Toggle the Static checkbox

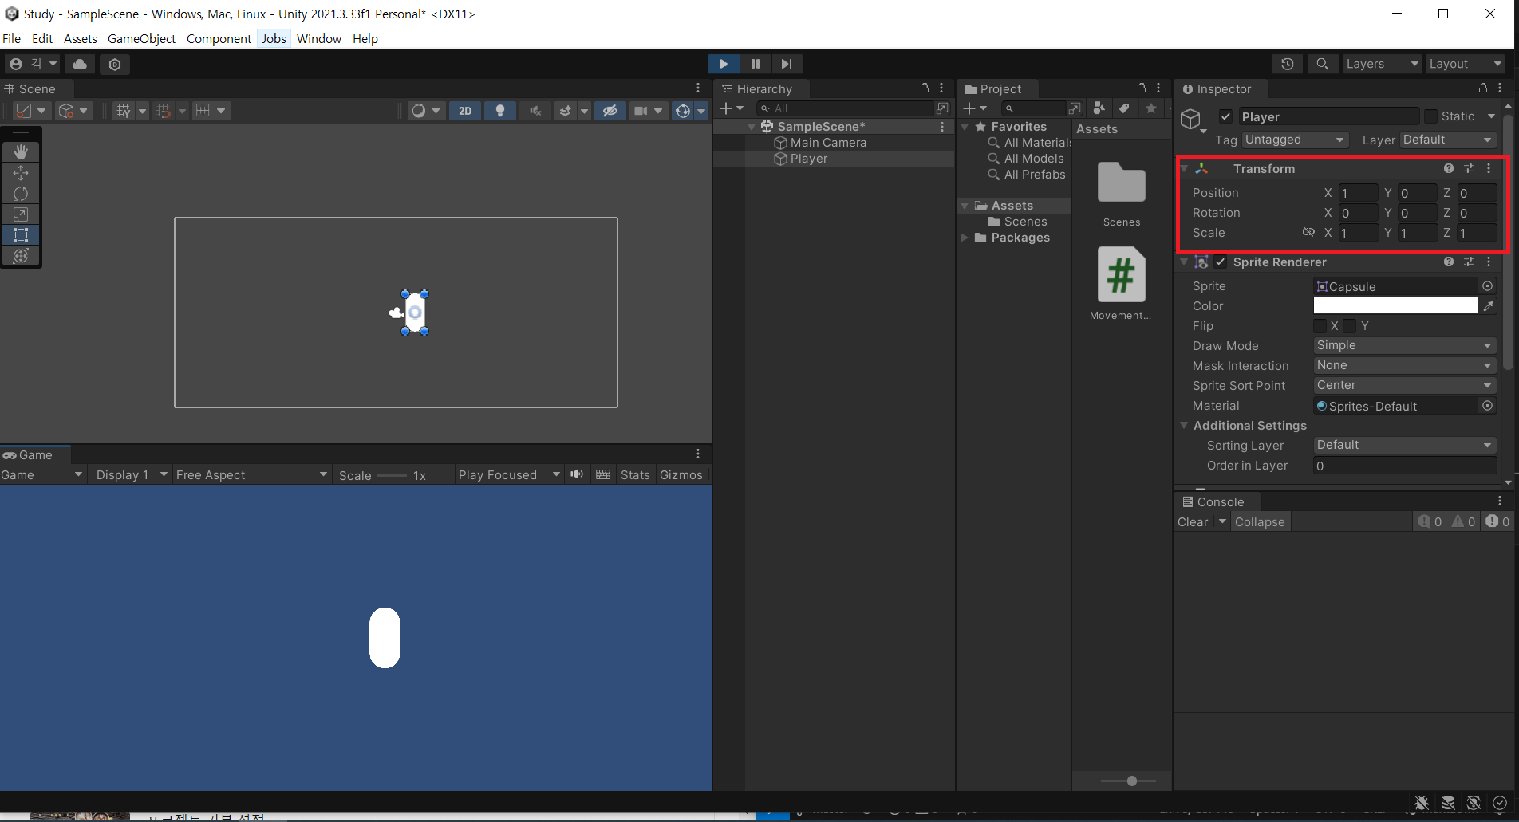click(1430, 116)
